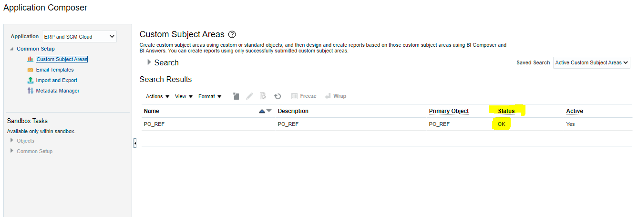
Task: Click the Import and Export icon
Action: (31, 80)
